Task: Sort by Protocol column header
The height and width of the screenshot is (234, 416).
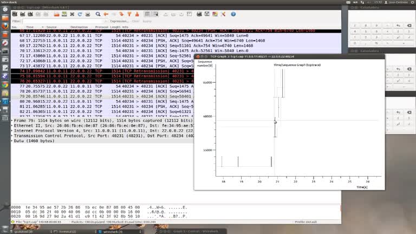Action: click(102, 27)
